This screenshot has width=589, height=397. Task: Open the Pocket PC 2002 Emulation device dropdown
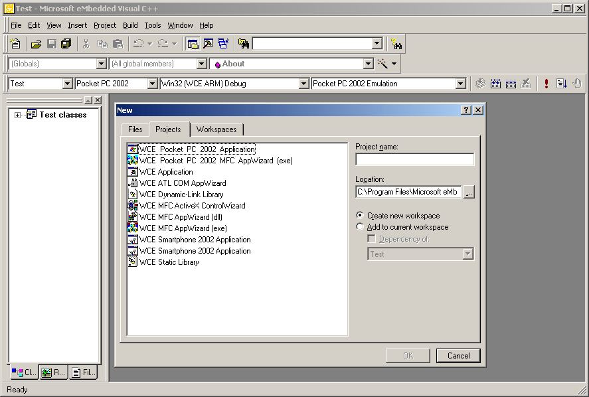tap(461, 84)
